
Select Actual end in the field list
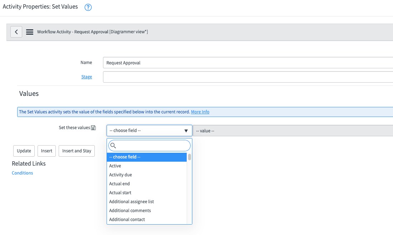pos(119,183)
